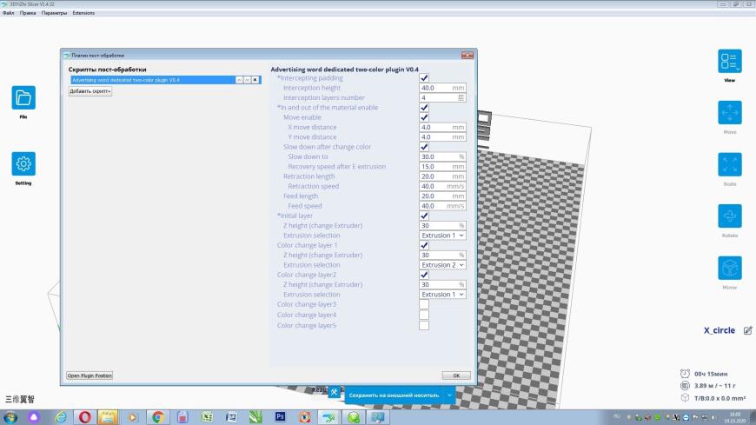Select the Rotate tool icon
This screenshot has width=756, height=425.
click(x=729, y=216)
